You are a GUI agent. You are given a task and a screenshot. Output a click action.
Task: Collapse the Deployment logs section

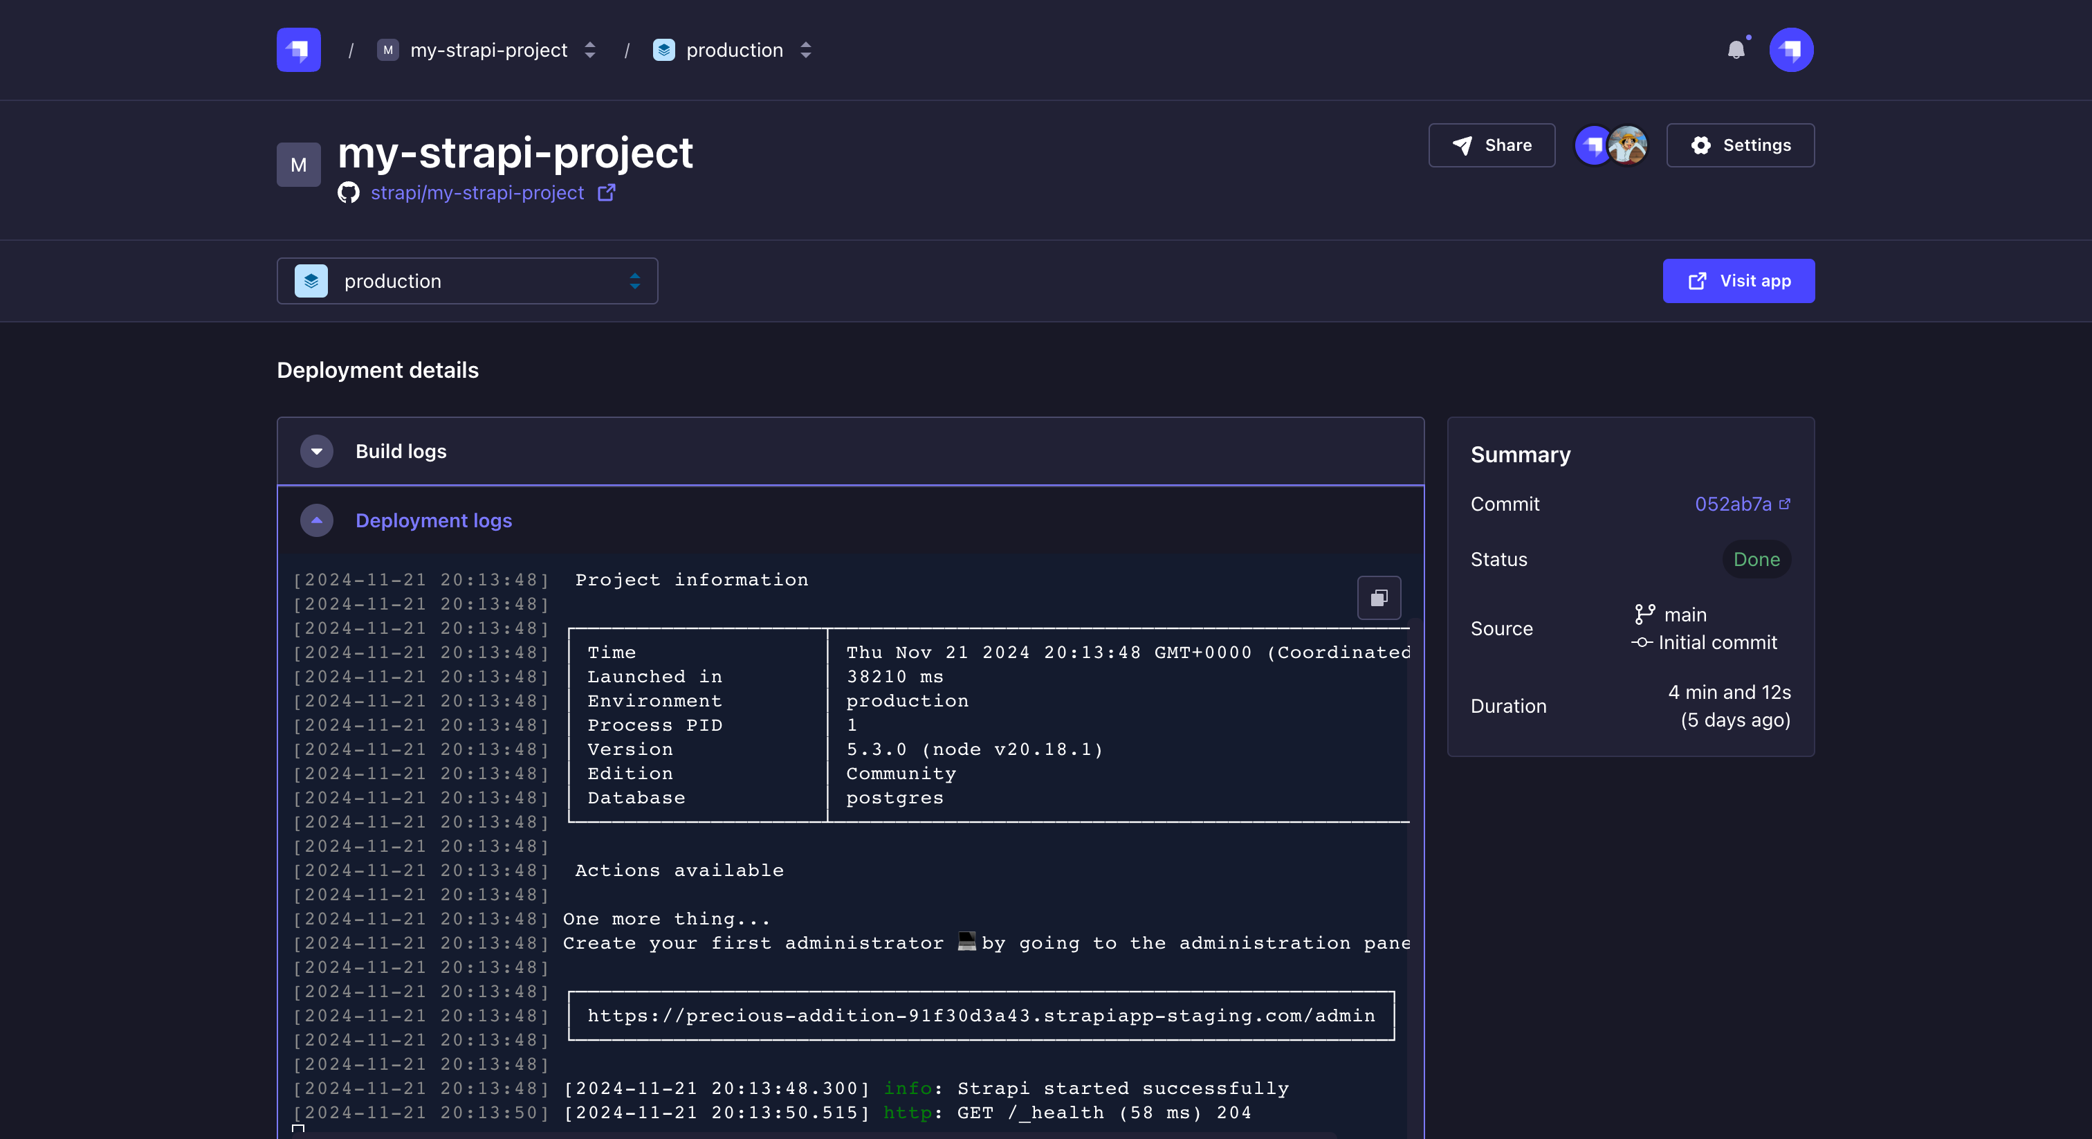317,520
